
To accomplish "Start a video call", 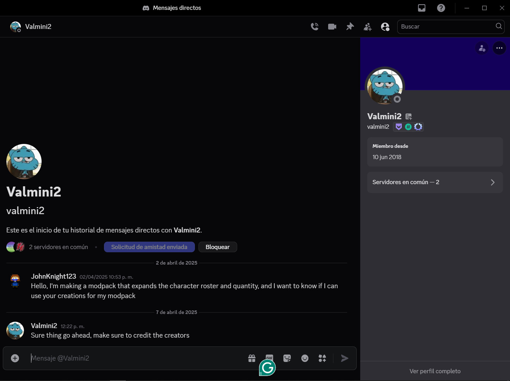I will (x=332, y=26).
